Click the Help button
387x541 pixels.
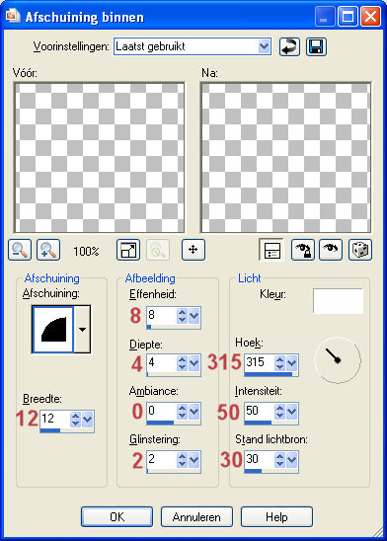[276, 517]
